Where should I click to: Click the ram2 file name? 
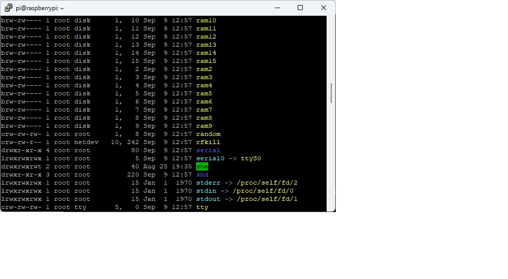(x=204, y=69)
